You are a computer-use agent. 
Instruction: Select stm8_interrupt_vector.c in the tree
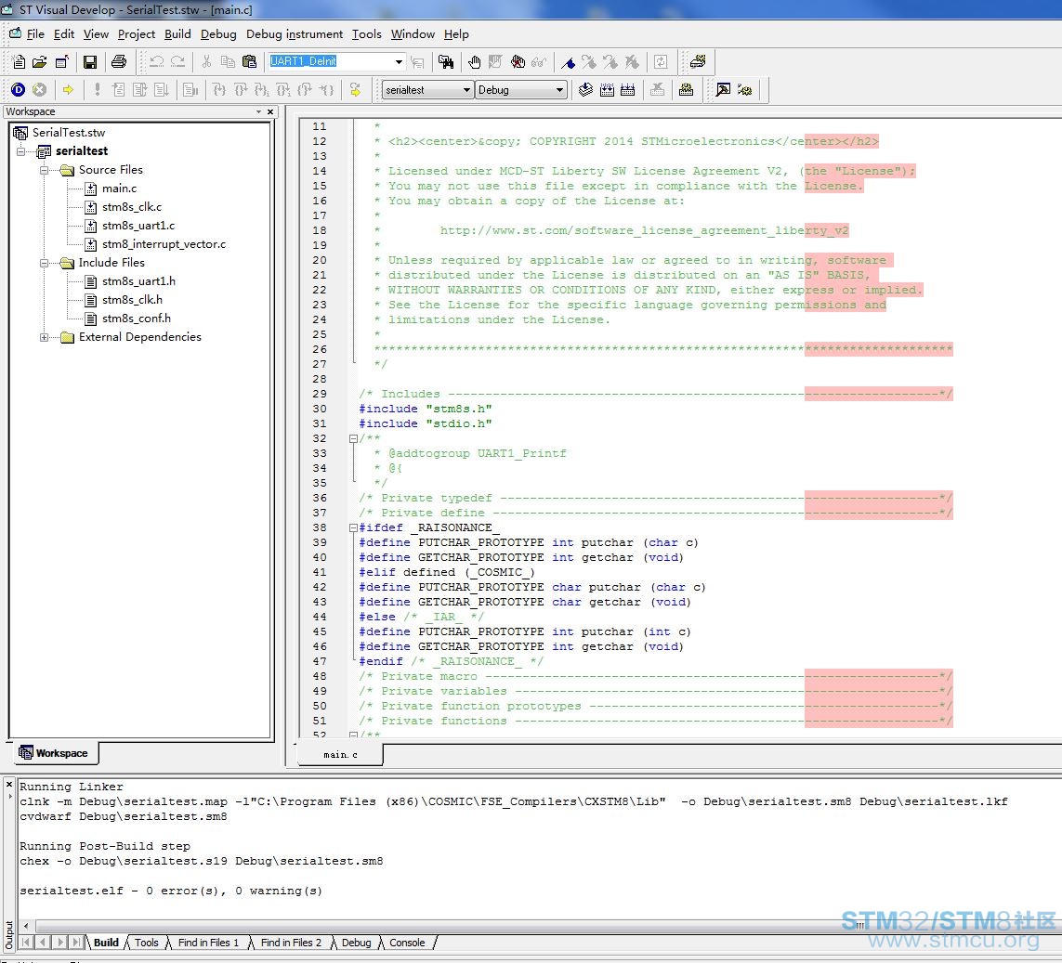pos(164,243)
